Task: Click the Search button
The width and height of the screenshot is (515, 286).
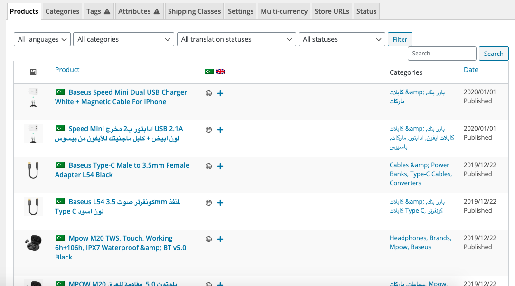Action: [x=493, y=54]
